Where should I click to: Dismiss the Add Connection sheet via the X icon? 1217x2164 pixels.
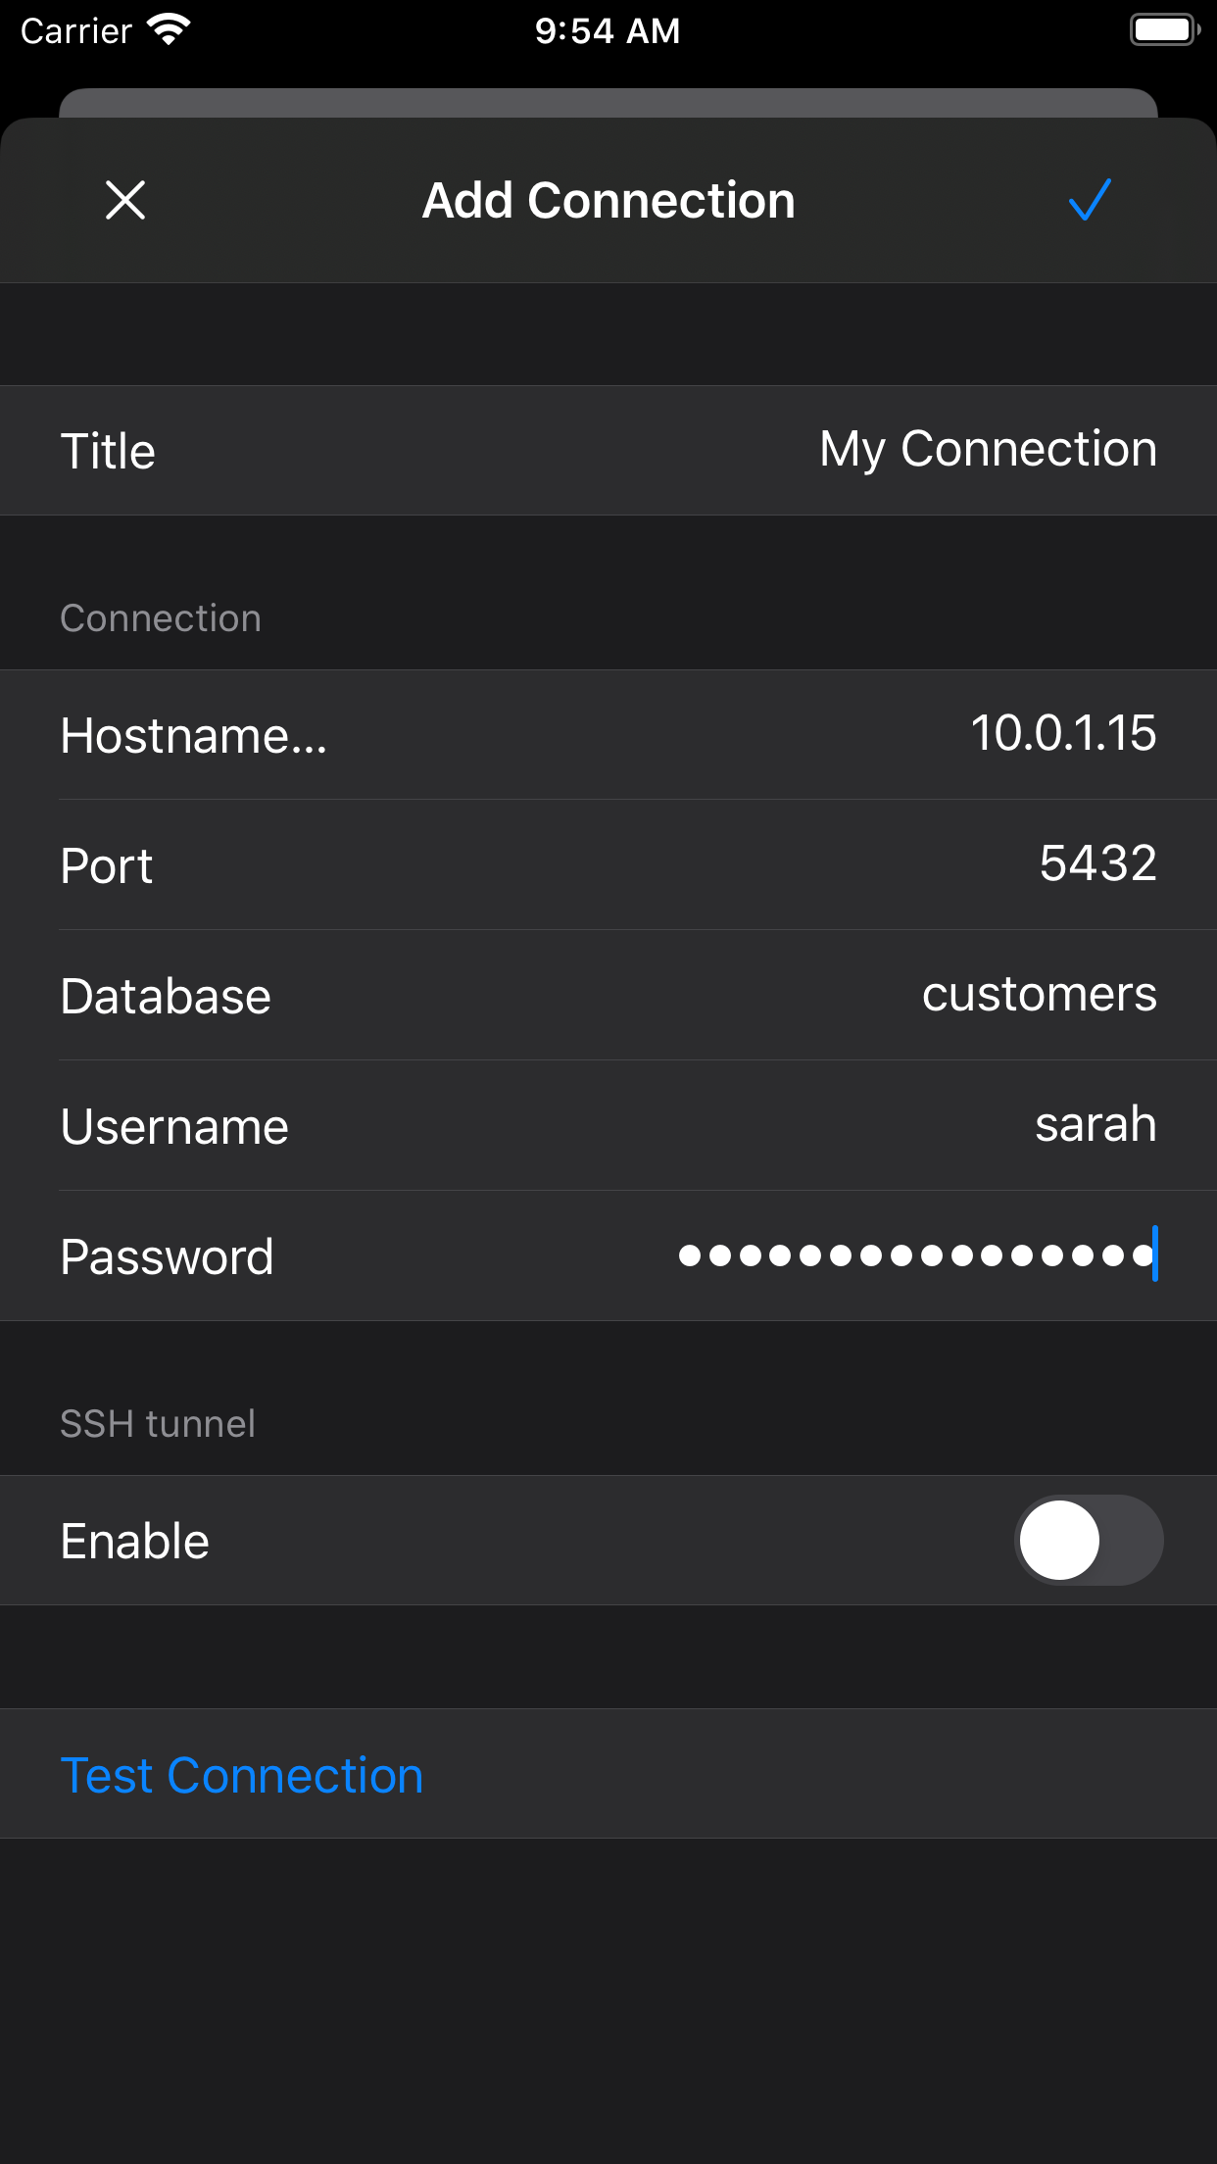coord(125,201)
